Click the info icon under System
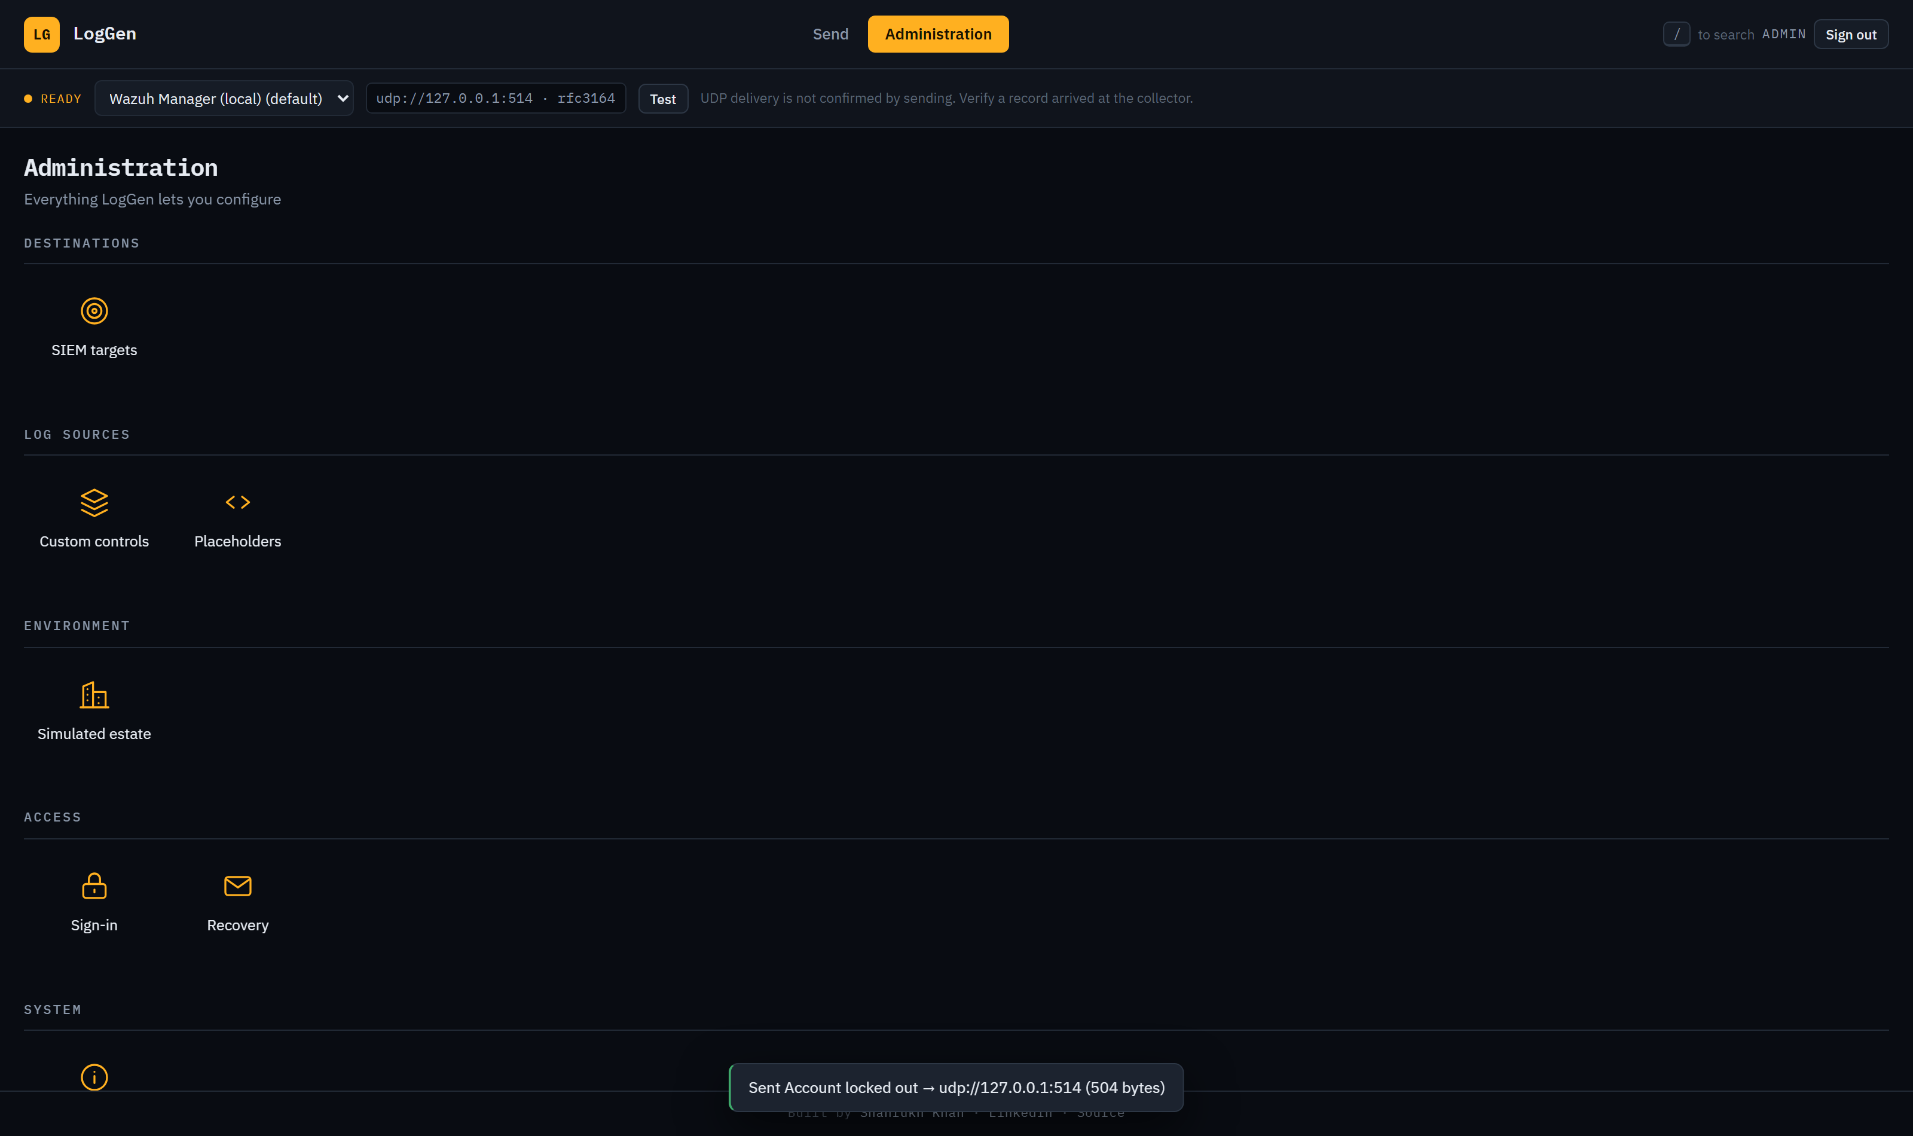Screen dimensions: 1913x1136 click(x=94, y=1077)
